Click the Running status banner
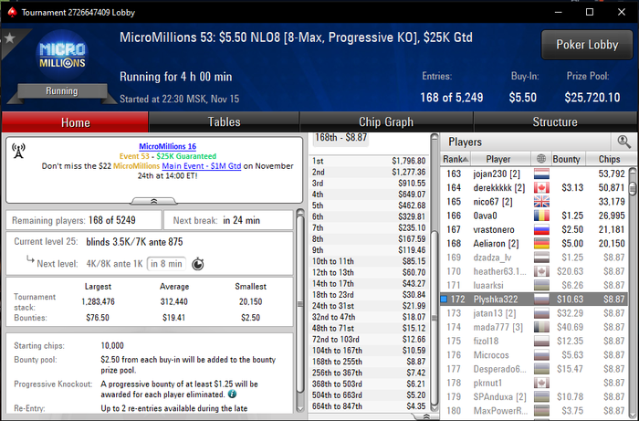 pyautogui.click(x=62, y=91)
